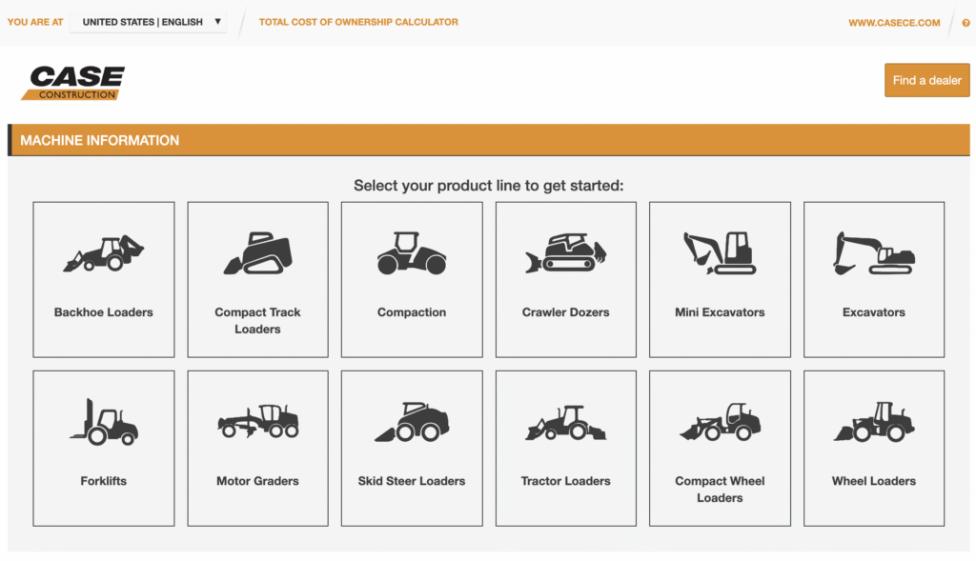
Task: Choose the Compact Track Loaders icon
Action: [257, 253]
